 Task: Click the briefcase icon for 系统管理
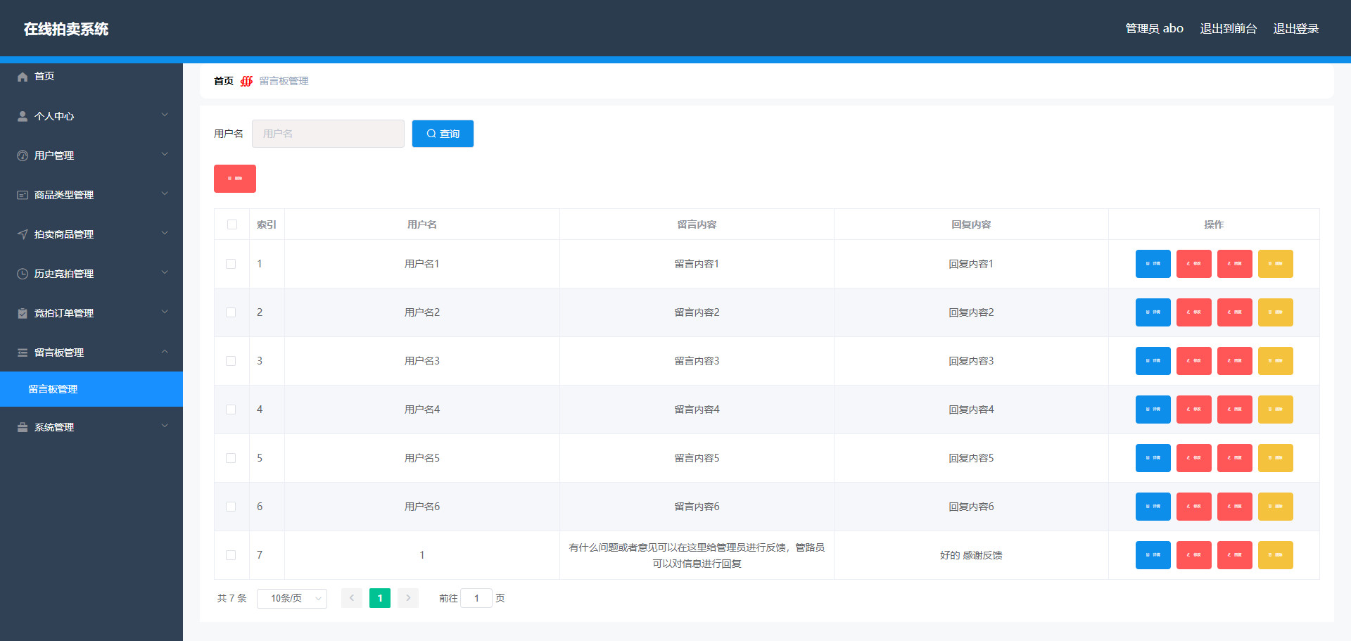click(x=23, y=427)
